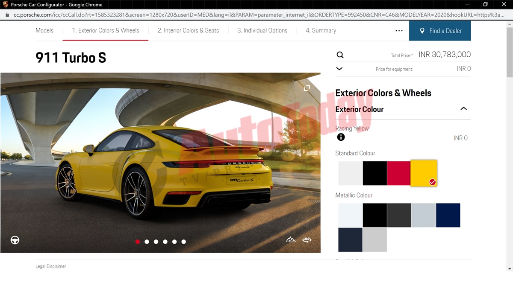Select the first red carousel dot
The height and width of the screenshot is (288, 513).
point(137,241)
